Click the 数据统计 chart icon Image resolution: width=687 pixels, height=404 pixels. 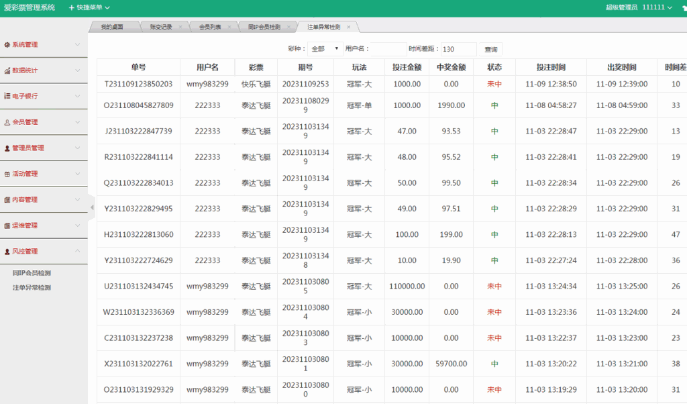click(x=7, y=70)
